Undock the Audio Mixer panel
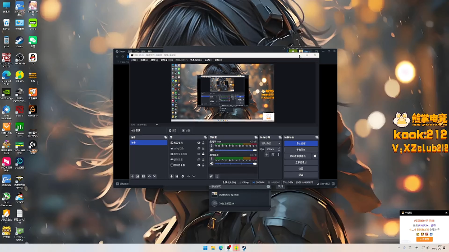 point(256,137)
